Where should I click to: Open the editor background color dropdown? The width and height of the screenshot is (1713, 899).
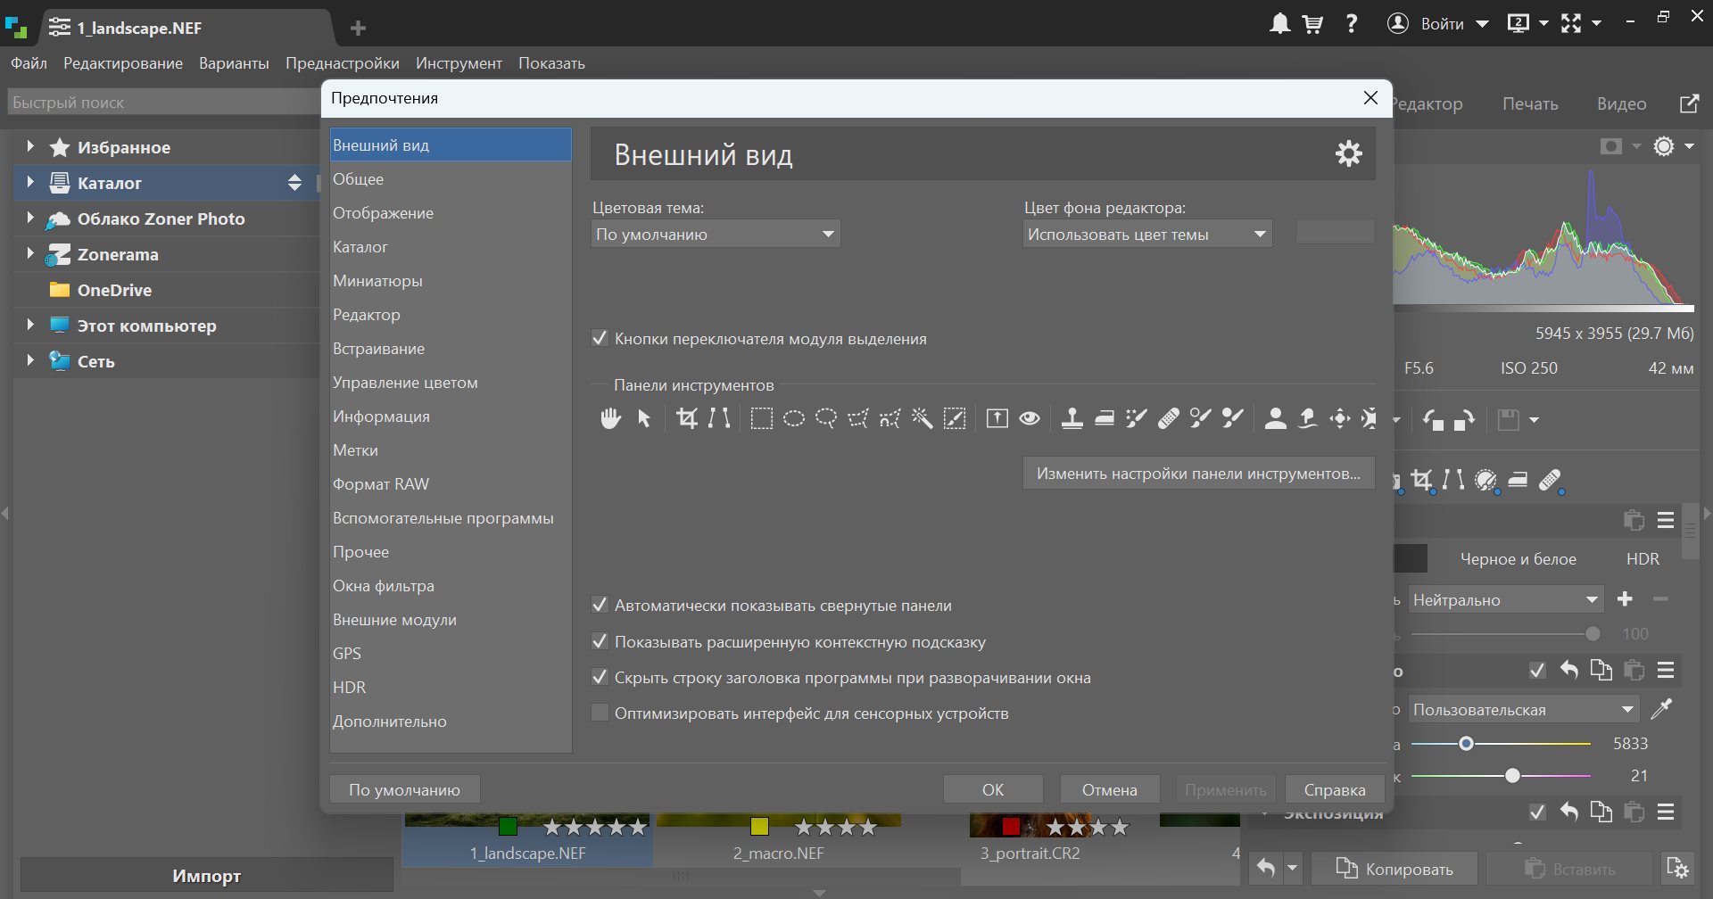coord(1146,235)
